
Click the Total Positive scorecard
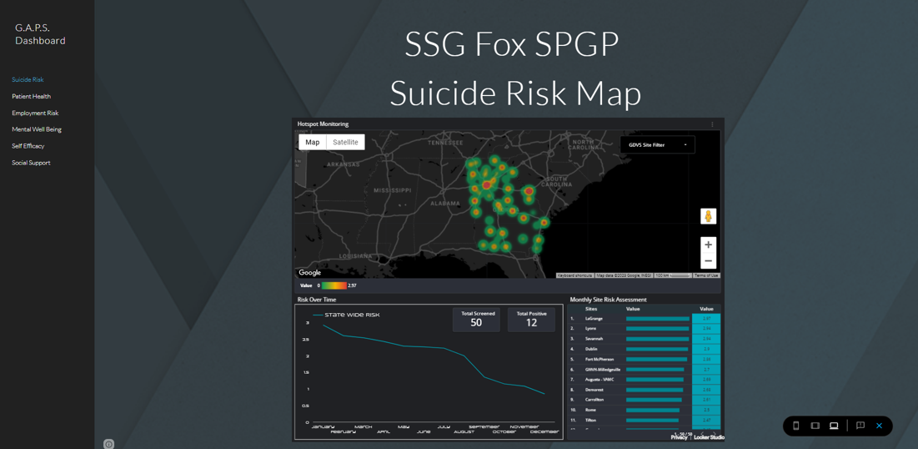532,320
